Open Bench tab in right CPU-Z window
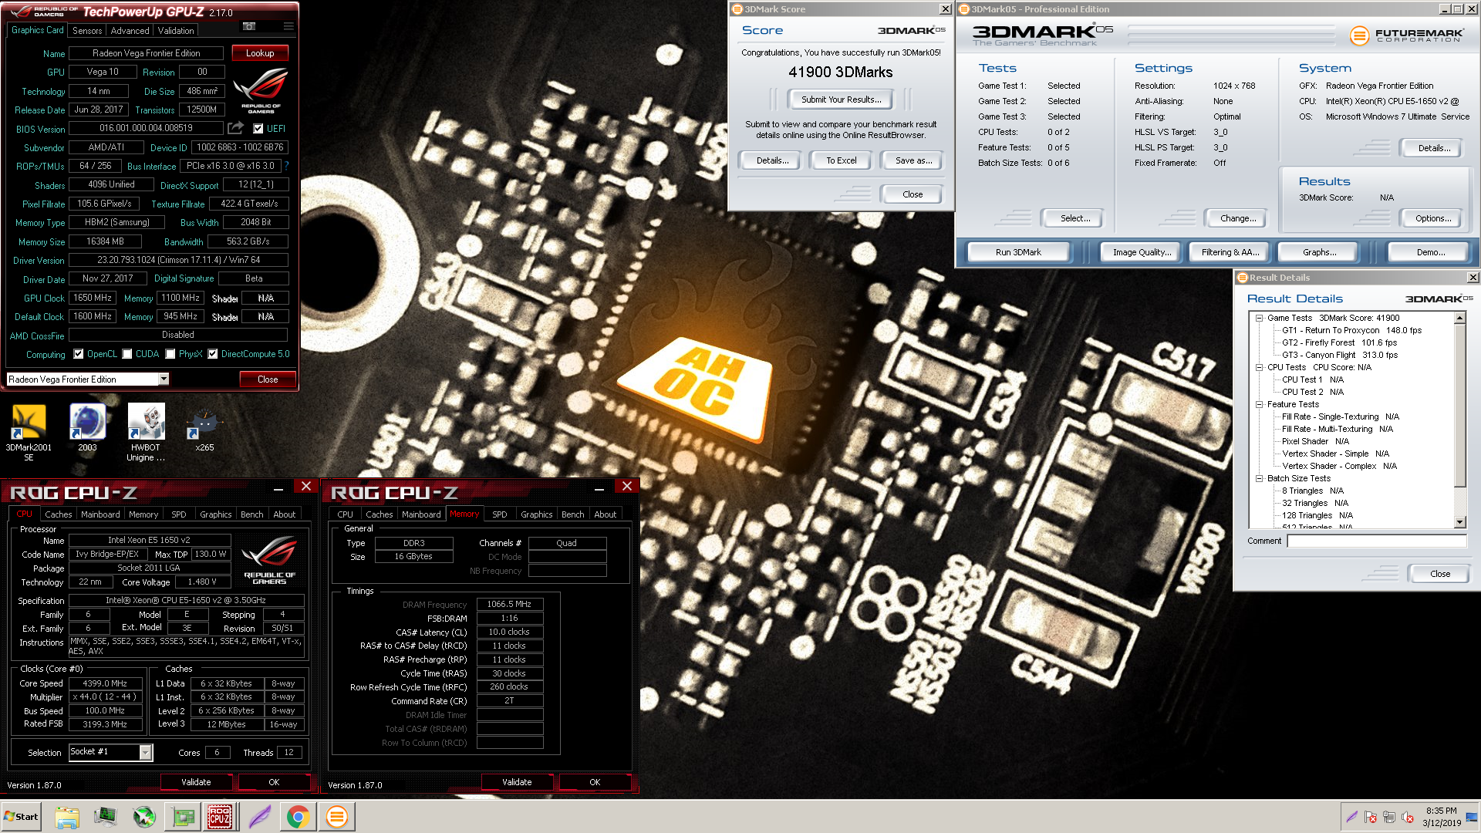 [572, 514]
